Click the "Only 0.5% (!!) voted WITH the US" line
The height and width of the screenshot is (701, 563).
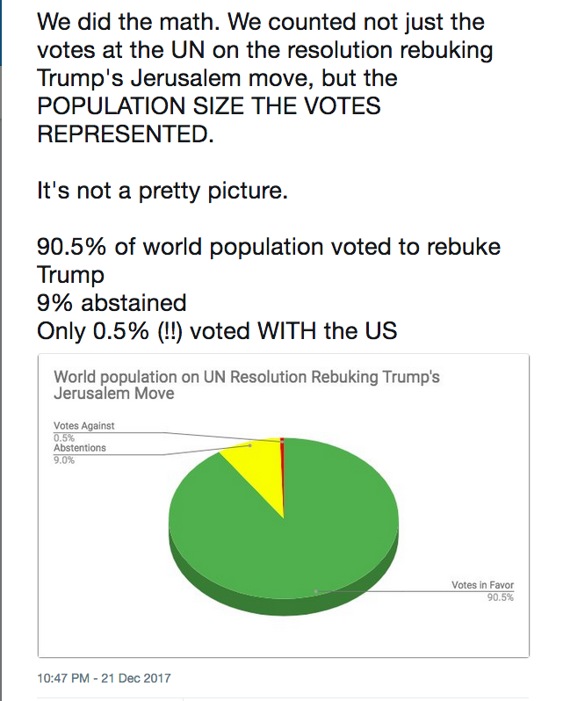[217, 331]
